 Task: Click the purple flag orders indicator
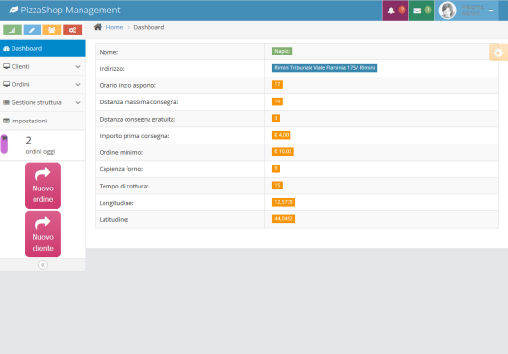point(4,144)
